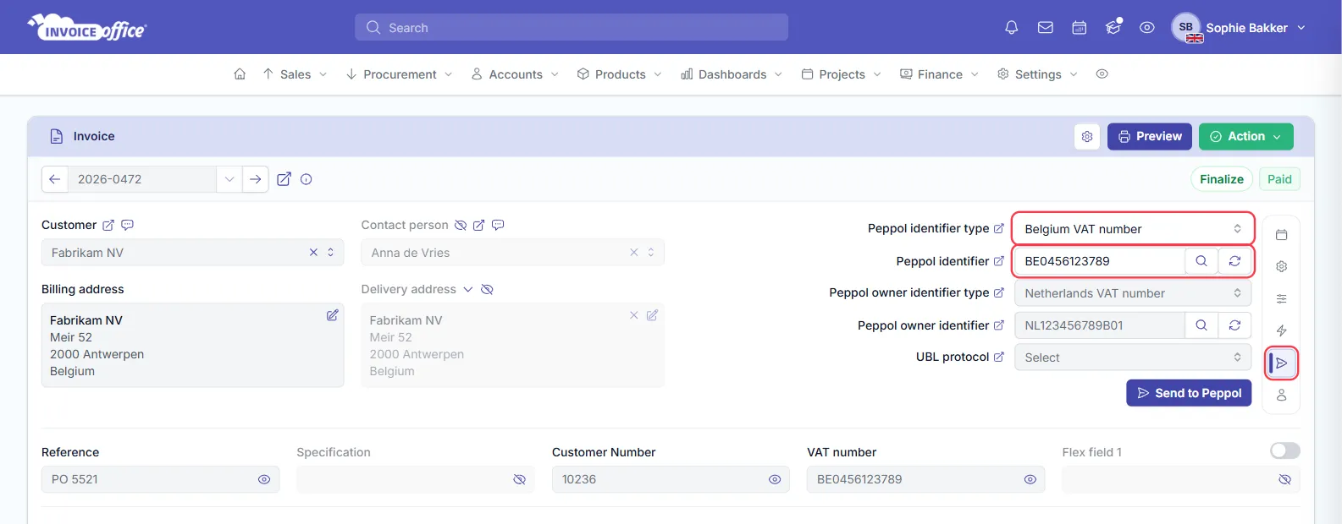Open invoice 2026-0472 in new window icon
The image size is (1342, 524).
pos(284,179)
